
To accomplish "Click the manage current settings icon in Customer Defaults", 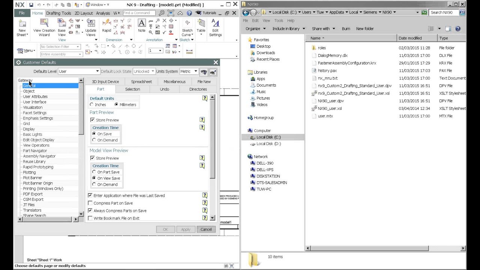I will click(x=213, y=72).
